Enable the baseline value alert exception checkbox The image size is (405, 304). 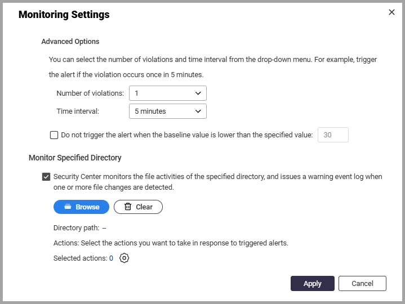pyautogui.click(x=54, y=135)
